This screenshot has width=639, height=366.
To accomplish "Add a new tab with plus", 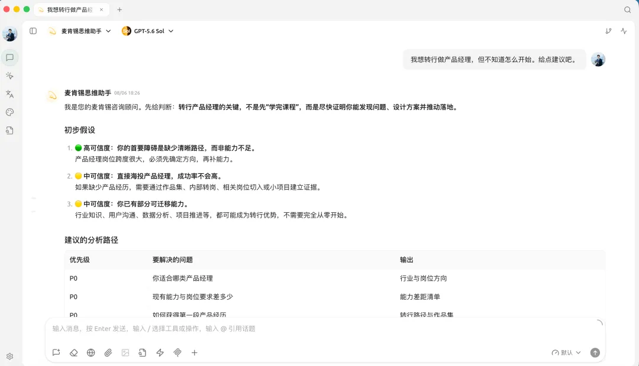I will [x=120, y=10].
